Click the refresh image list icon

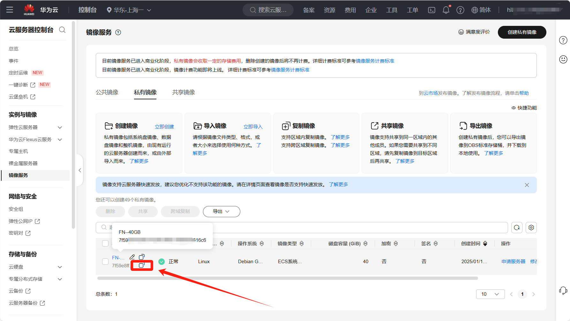(x=517, y=227)
